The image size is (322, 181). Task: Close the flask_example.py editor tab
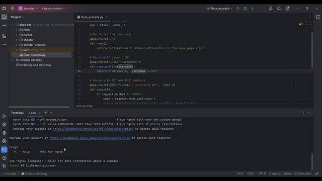point(106,17)
